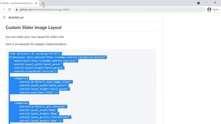Click the android:orientation="vertical" line

[36, 71]
